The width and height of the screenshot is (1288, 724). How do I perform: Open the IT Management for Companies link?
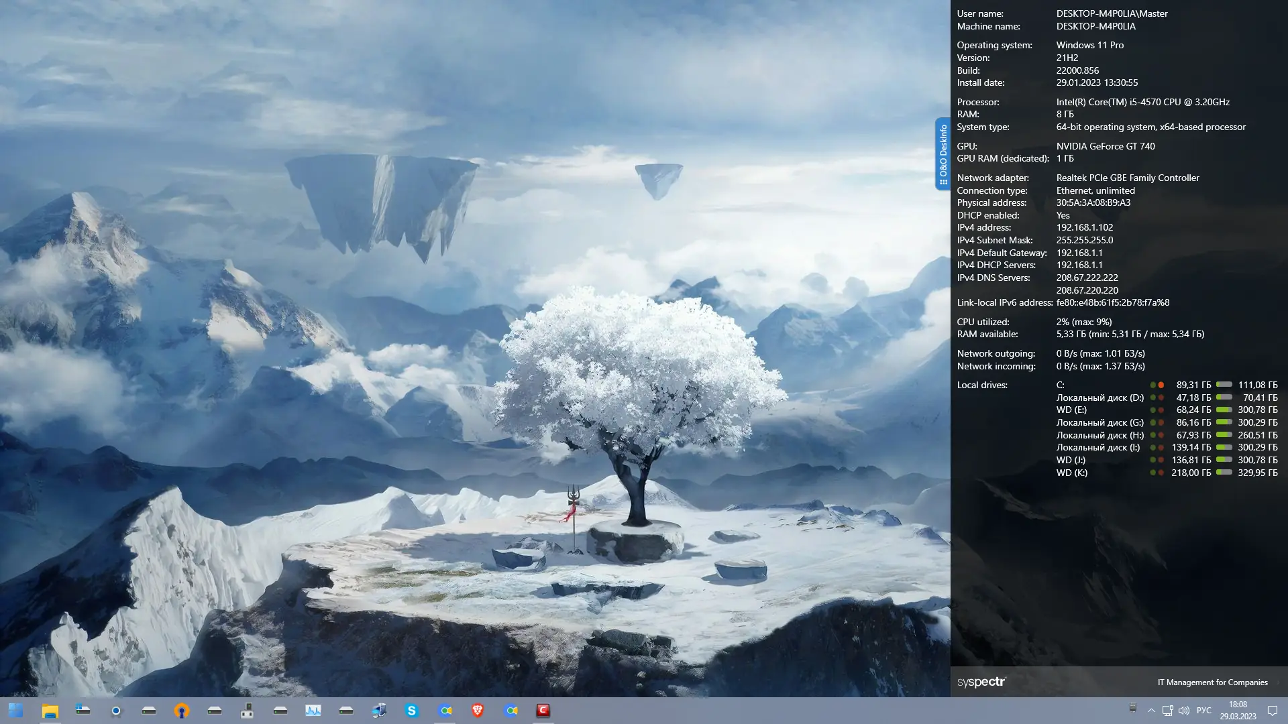(1212, 682)
